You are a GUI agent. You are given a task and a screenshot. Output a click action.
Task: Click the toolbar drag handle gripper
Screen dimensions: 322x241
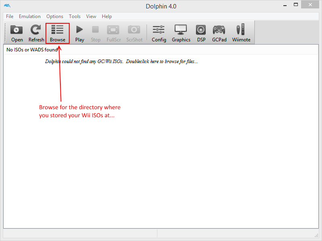(x=6, y=33)
